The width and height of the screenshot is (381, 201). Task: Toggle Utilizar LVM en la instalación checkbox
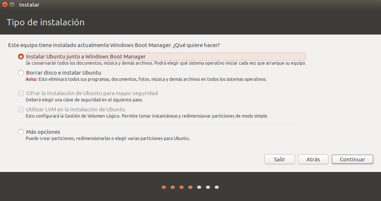21,110
